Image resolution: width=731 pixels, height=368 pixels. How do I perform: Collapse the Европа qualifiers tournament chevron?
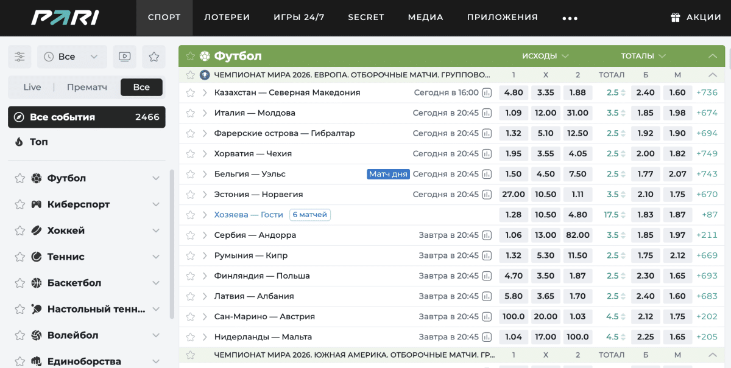[713, 75]
